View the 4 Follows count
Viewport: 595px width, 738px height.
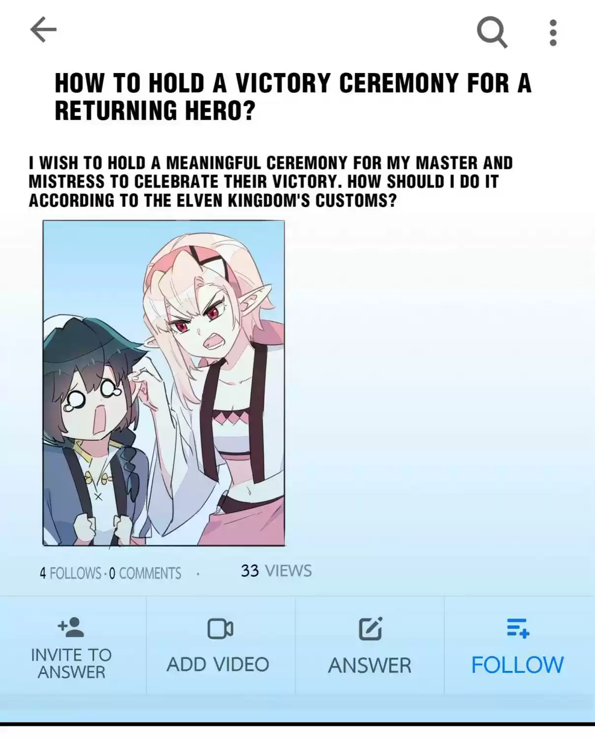tap(70, 573)
